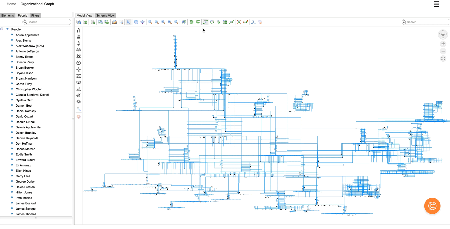This screenshot has width=450, height=229.
Task: Click the target bullseye icon in palette
Action: tap(78, 95)
